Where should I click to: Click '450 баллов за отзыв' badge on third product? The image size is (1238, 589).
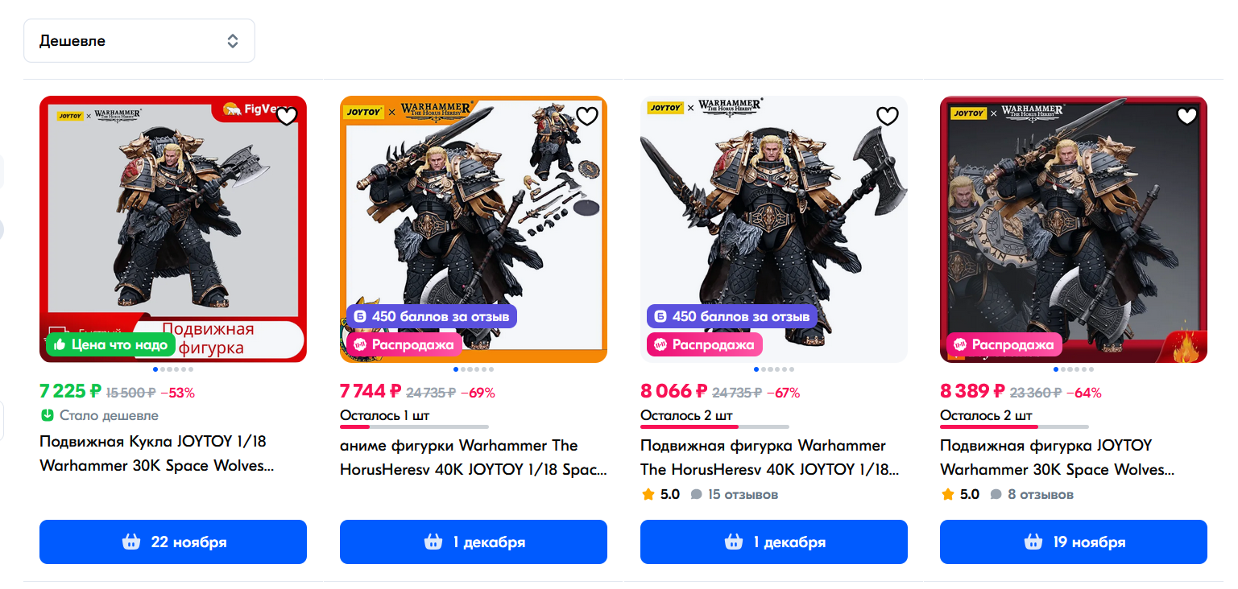tap(732, 316)
